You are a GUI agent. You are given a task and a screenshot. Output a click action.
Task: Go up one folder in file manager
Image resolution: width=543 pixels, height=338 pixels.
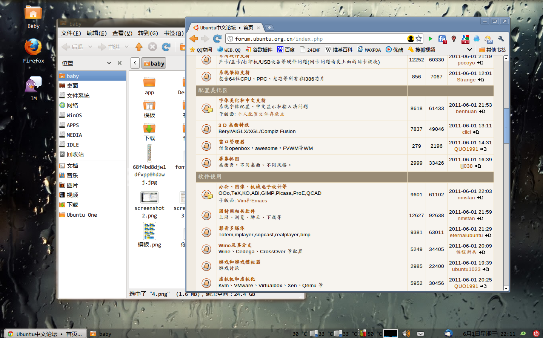(139, 47)
